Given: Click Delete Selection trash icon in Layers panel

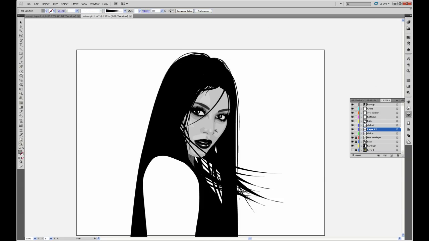Looking at the screenshot, I should coord(398,155).
